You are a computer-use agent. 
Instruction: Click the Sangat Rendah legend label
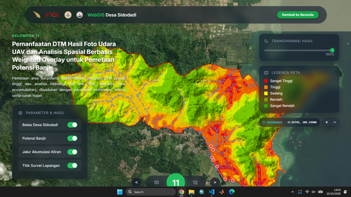(282, 106)
